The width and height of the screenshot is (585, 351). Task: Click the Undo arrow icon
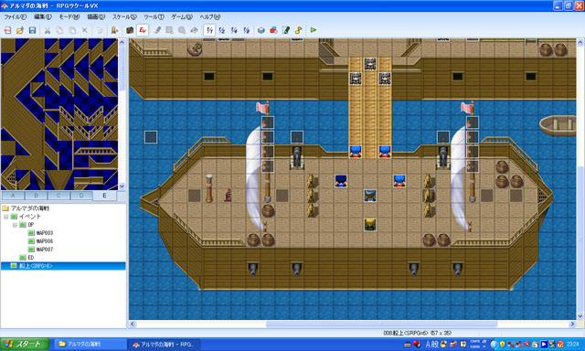click(100, 30)
